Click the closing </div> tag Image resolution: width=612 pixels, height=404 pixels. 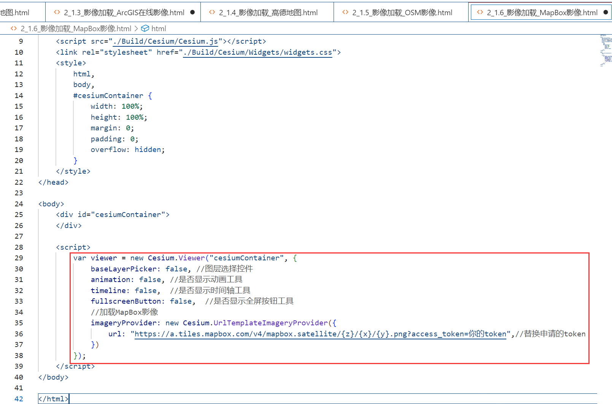[69, 226]
